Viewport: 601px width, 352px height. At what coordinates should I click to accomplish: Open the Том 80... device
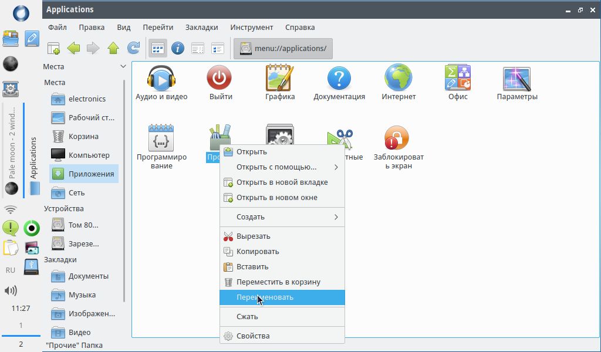pyautogui.click(x=84, y=225)
